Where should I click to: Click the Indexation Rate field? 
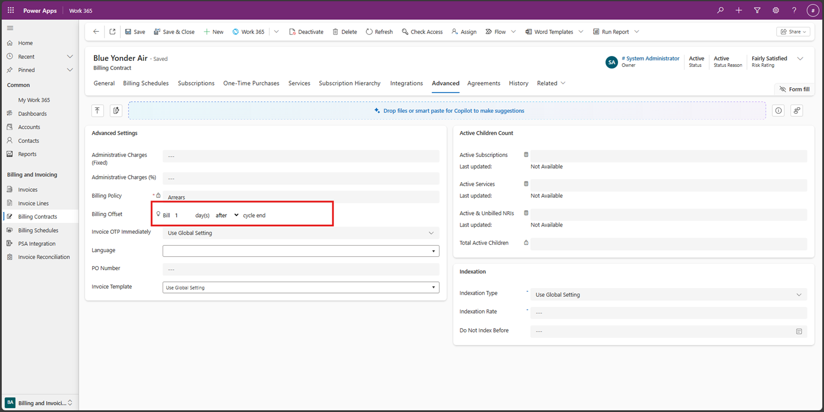pyautogui.click(x=669, y=313)
